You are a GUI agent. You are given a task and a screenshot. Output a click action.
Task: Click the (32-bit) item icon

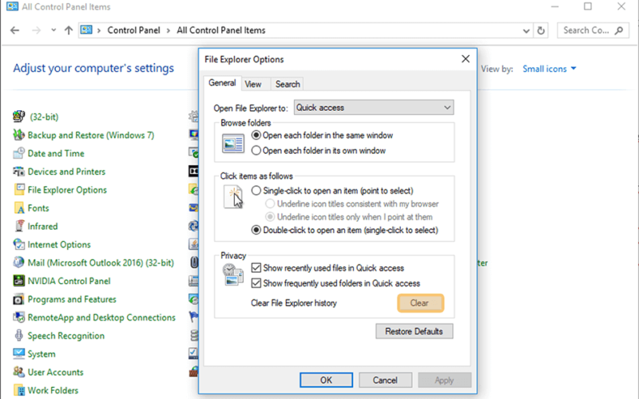pos(18,117)
